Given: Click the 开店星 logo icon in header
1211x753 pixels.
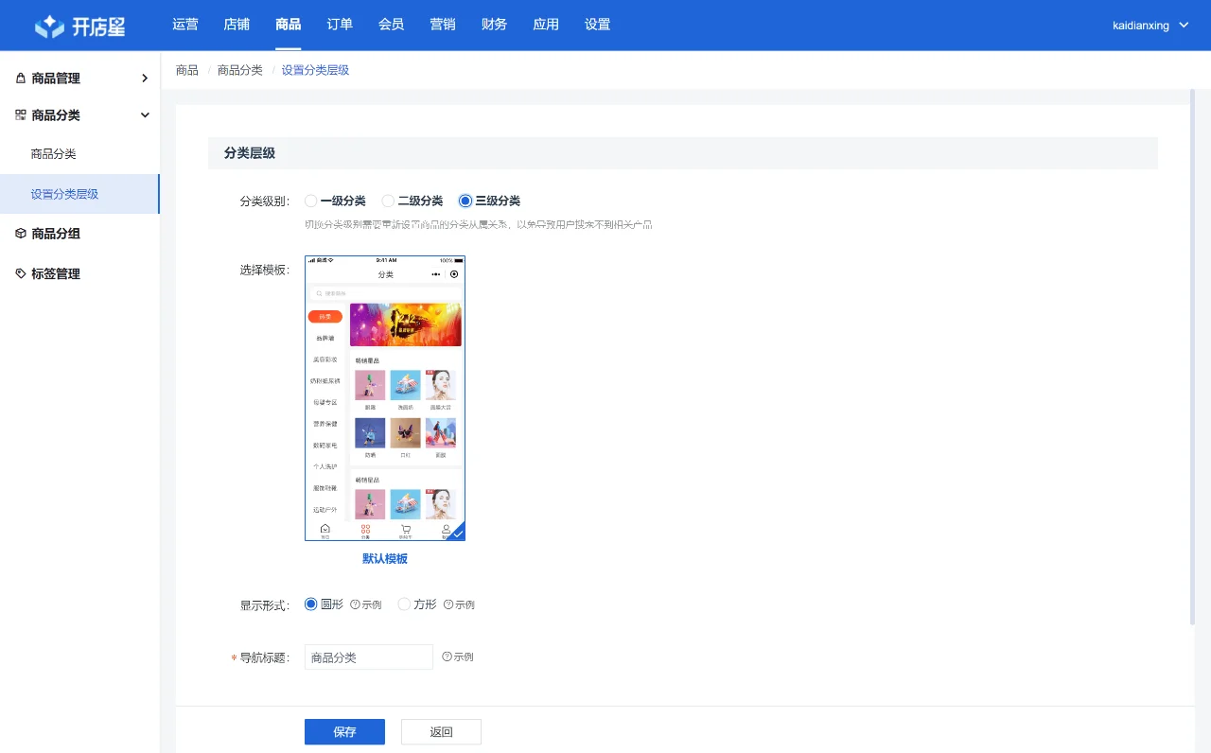Looking at the screenshot, I should coord(47,25).
